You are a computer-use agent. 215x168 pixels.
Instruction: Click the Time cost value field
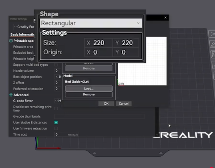[66, 134]
